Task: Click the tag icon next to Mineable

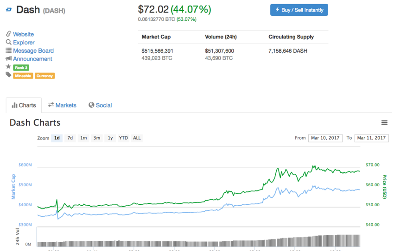Action: pyautogui.click(x=8, y=75)
